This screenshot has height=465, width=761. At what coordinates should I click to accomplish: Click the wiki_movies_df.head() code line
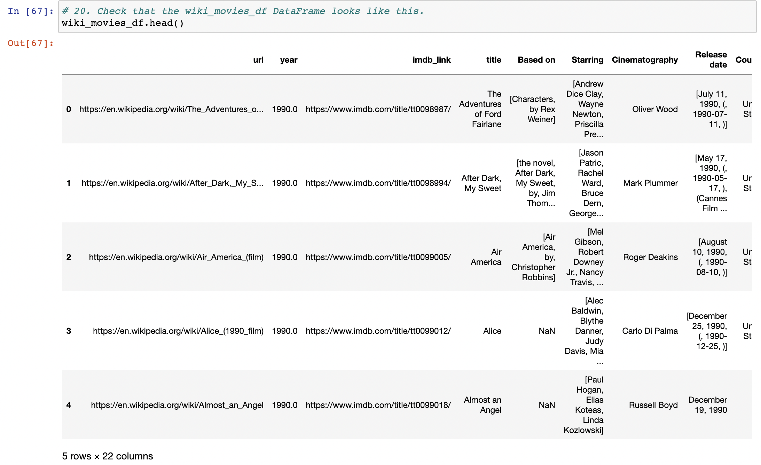[123, 23]
